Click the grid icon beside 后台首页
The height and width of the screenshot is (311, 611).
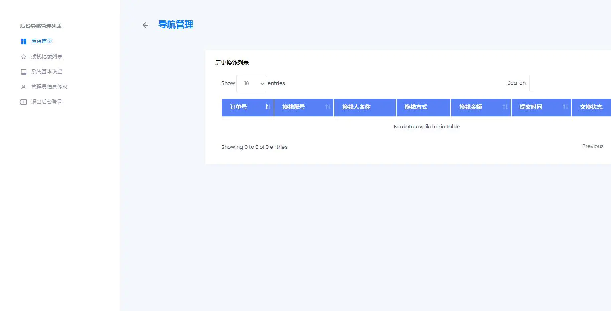pyautogui.click(x=23, y=41)
